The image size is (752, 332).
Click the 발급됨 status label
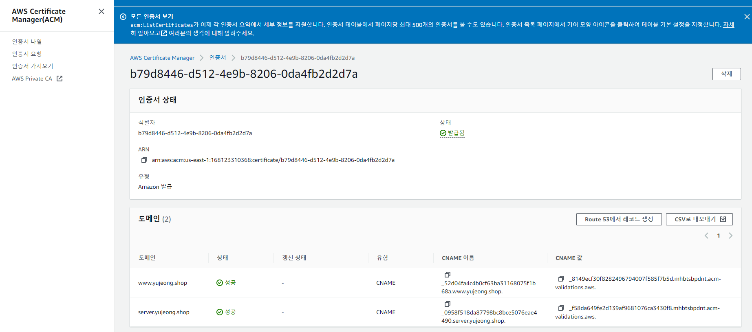tap(456, 133)
